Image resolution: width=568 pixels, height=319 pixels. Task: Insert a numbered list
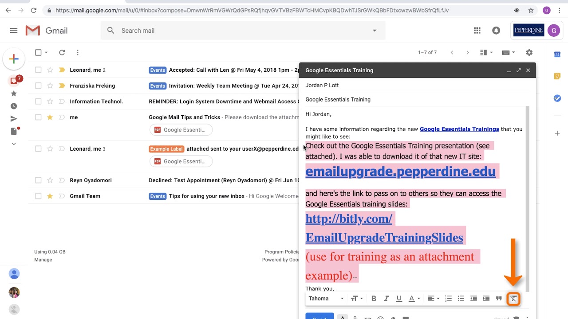point(448,299)
